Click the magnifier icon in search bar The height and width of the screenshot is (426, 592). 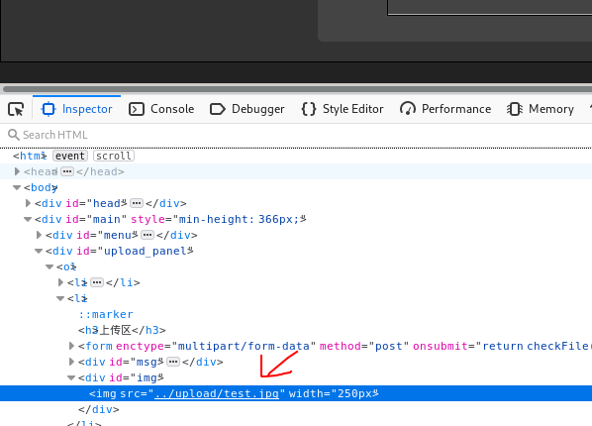(x=14, y=135)
